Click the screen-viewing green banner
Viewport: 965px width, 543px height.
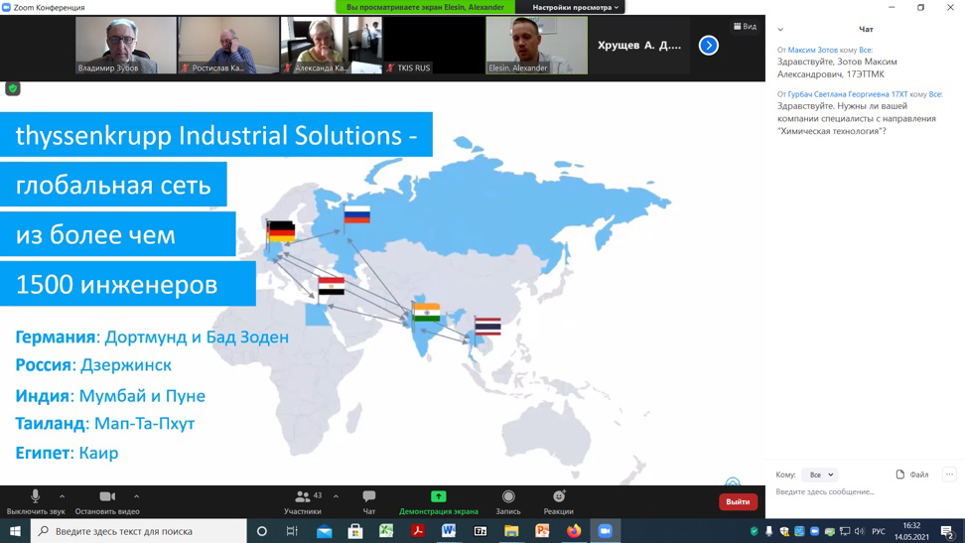[x=425, y=7]
